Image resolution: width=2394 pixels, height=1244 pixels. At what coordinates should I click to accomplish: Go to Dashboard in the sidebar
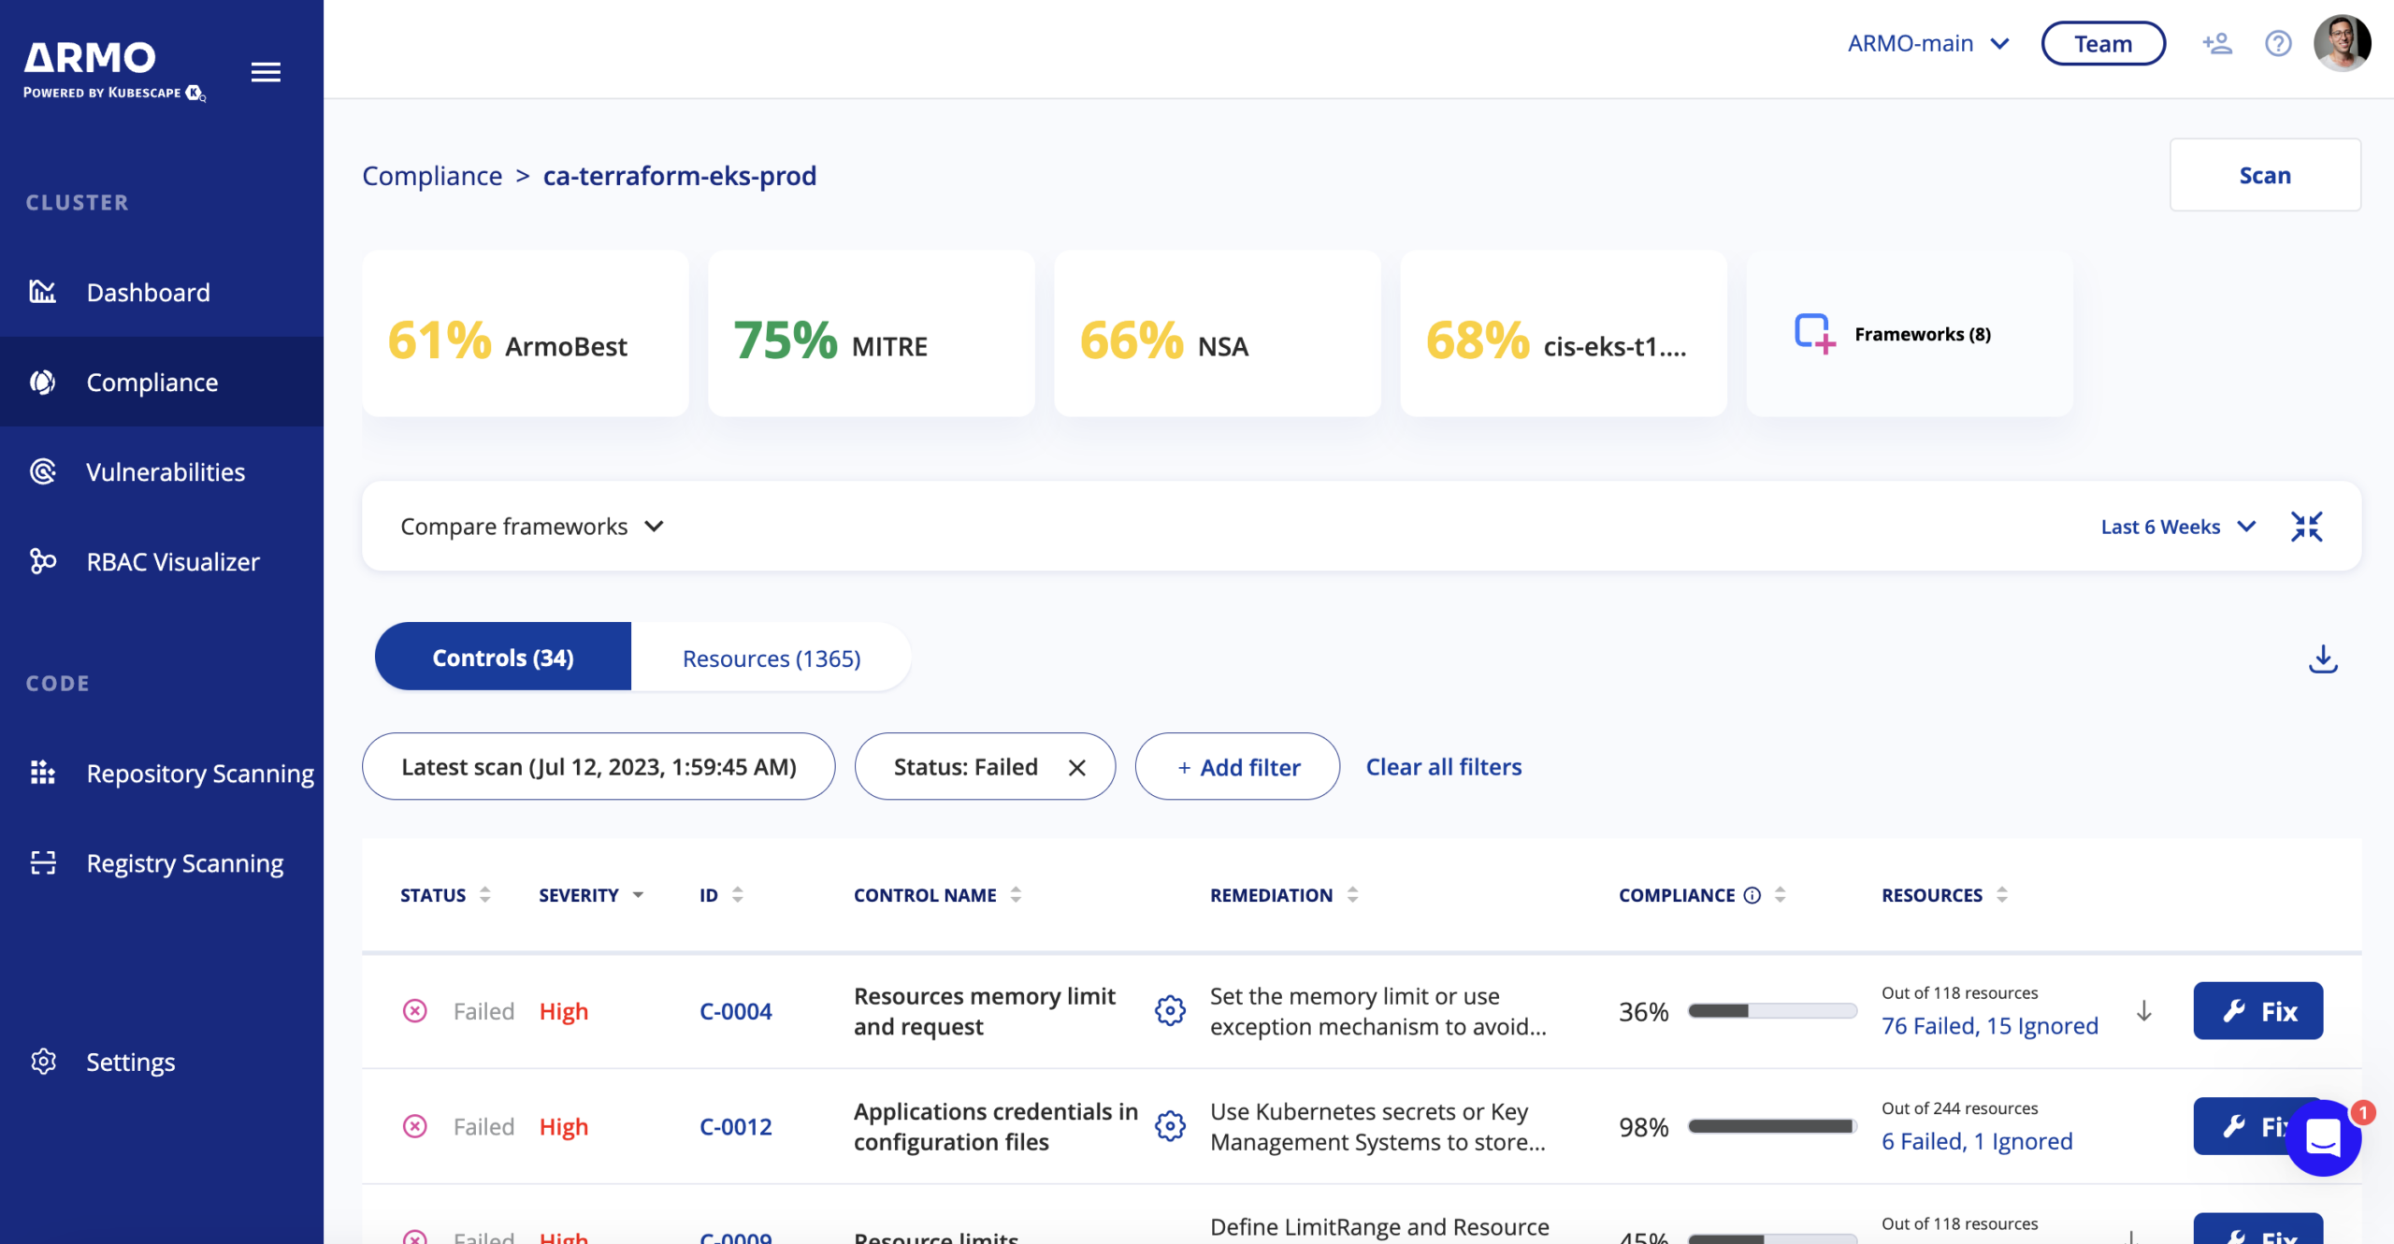click(x=162, y=292)
